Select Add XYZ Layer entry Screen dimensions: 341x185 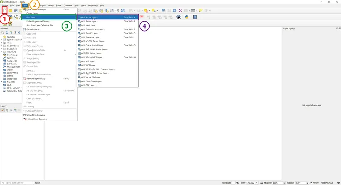108,61
